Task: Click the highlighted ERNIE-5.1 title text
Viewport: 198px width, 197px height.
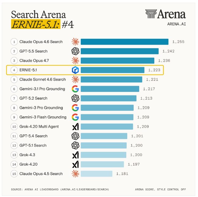Action: 36,24
